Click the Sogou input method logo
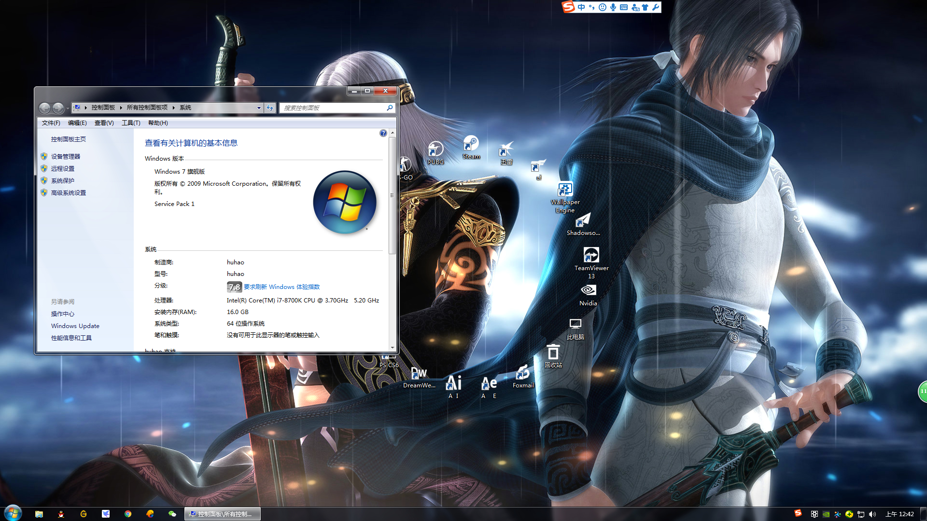Screen dimensions: 927x521 coord(568,7)
